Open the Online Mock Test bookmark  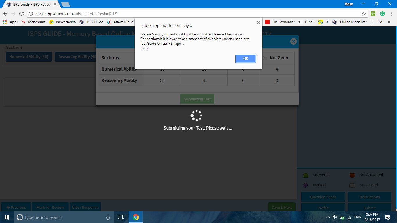(350, 22)
